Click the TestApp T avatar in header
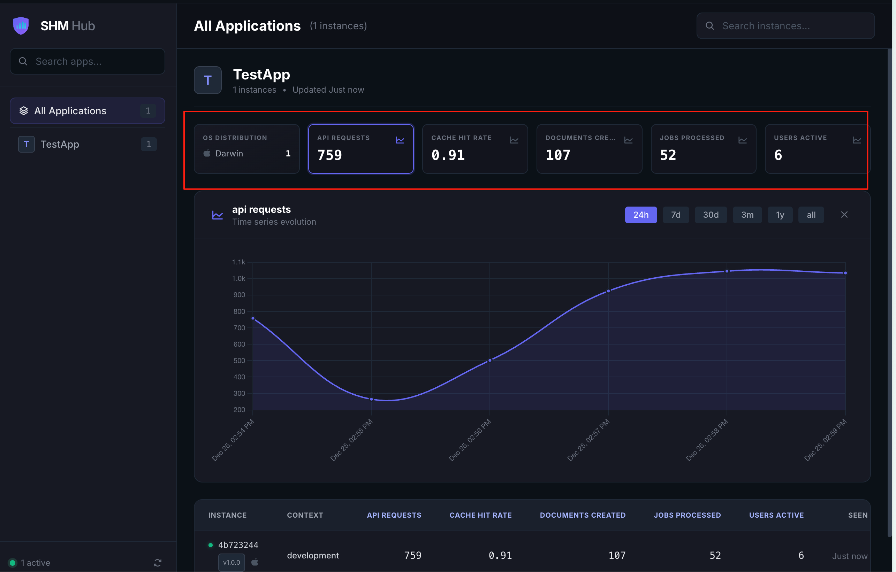The height and width of the screenshot is (572, 896). point(208,80)
